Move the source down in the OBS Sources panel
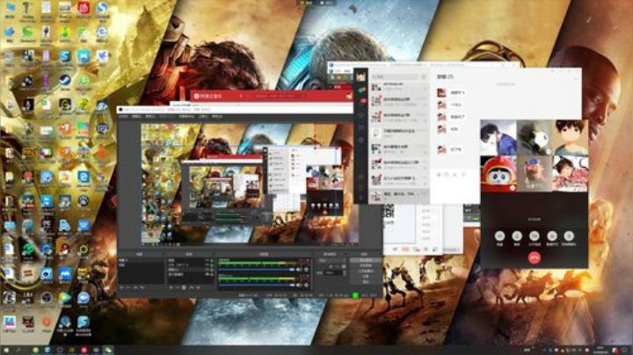The width and height of the screenshot is (633, 355). 198,287
